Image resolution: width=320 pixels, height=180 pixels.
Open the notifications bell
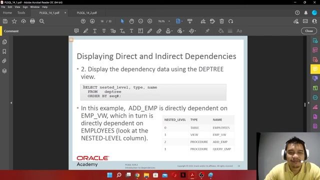click(x=305, y=12)
